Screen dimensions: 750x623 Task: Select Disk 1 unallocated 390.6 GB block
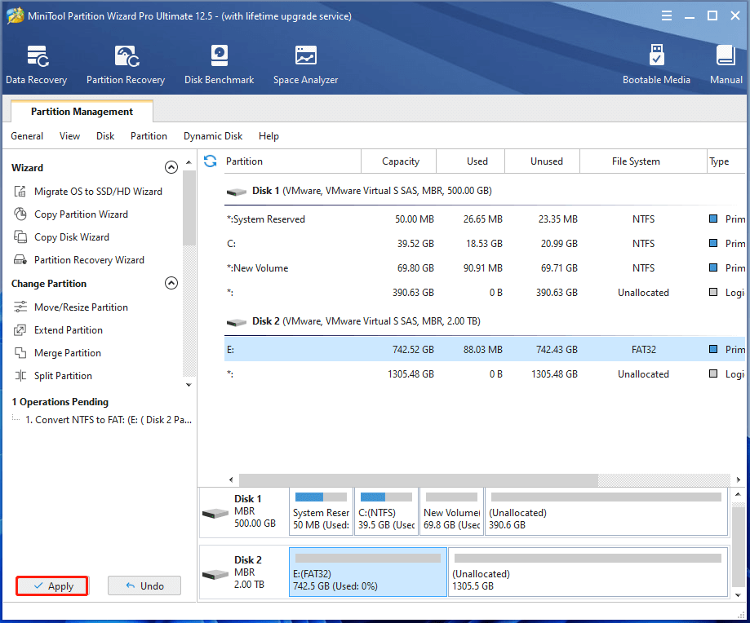[x=606, y=511]
